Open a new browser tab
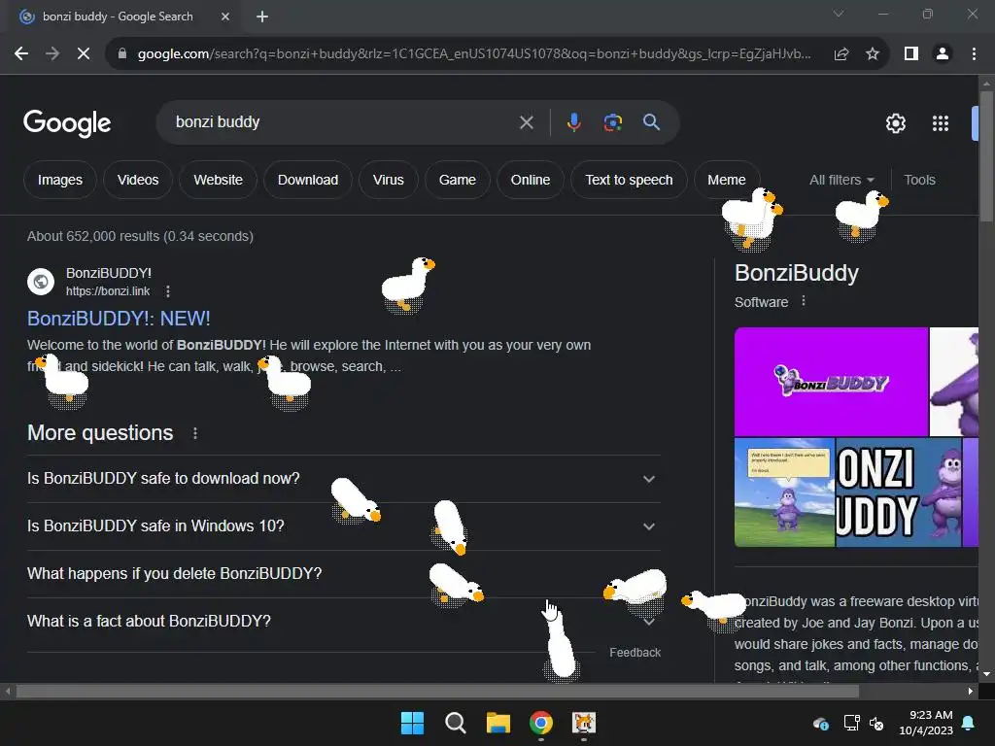The image size is (995, 746). [262, 17]
